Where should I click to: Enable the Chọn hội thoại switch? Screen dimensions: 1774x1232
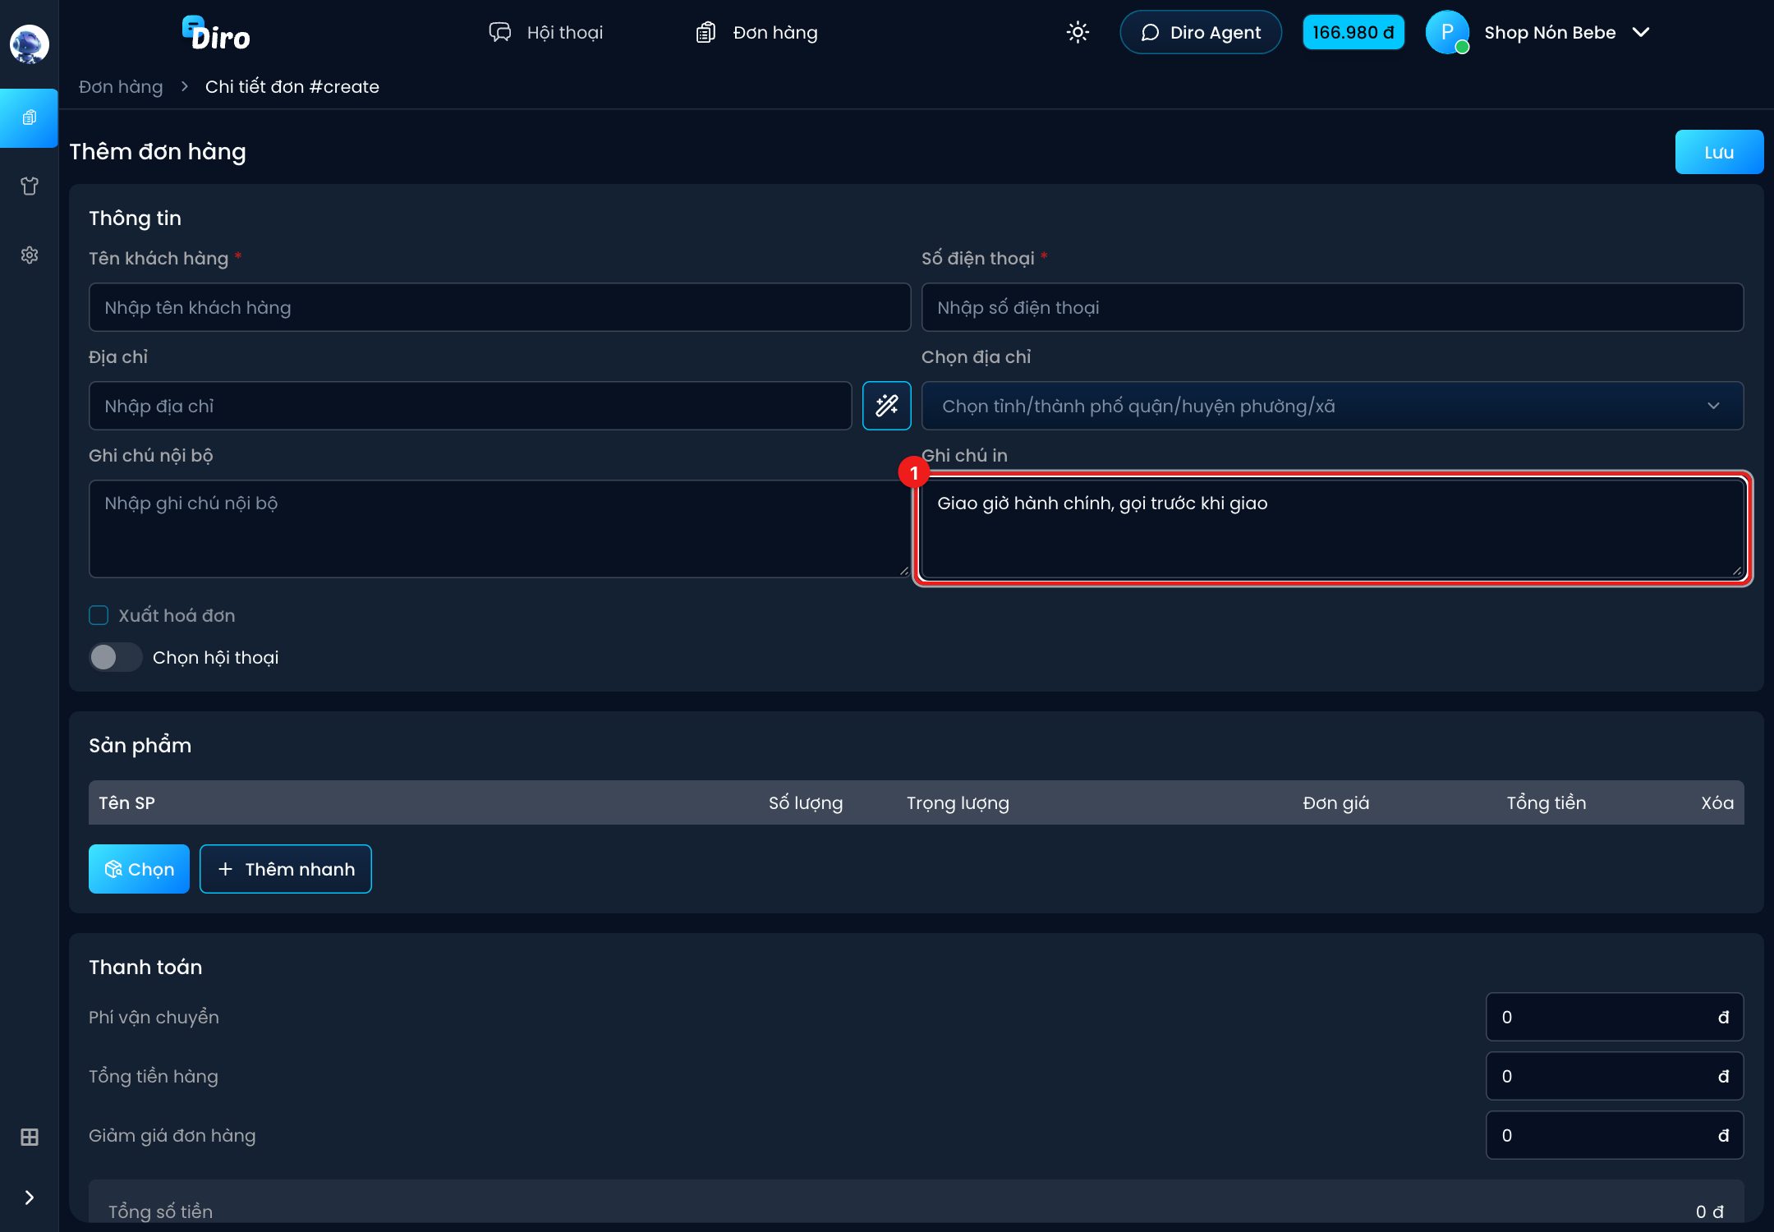pyautogui.click(x=115, y=657)
